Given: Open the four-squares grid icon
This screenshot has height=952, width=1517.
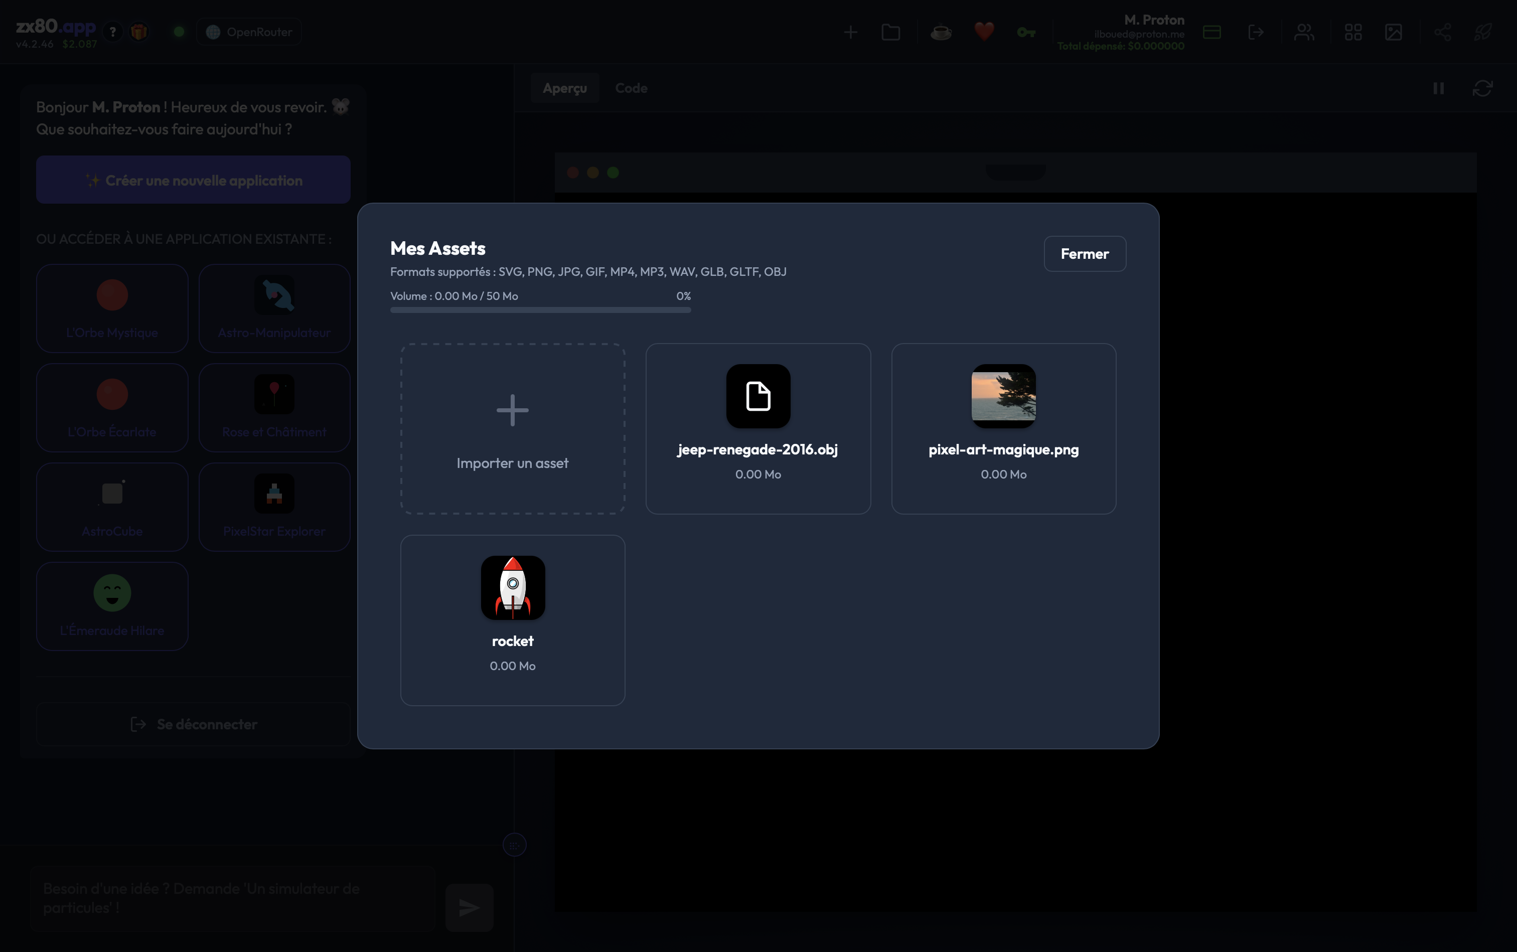Looking at the screenshot, I should coord(1353,32).
